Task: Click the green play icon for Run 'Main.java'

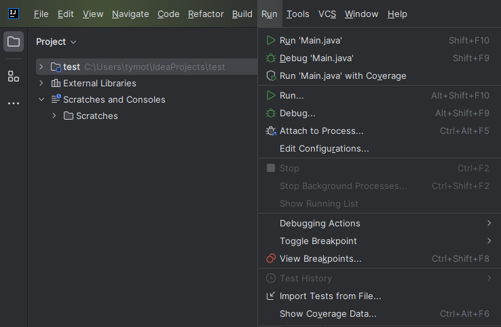Action: (x=271, y=40)
